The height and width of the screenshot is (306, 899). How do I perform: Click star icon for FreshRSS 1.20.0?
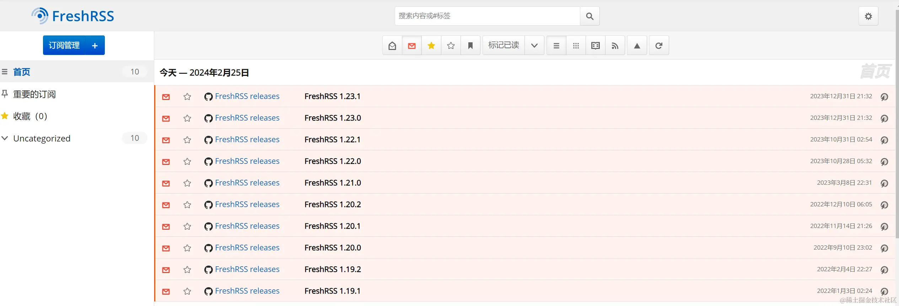(187, 248)
